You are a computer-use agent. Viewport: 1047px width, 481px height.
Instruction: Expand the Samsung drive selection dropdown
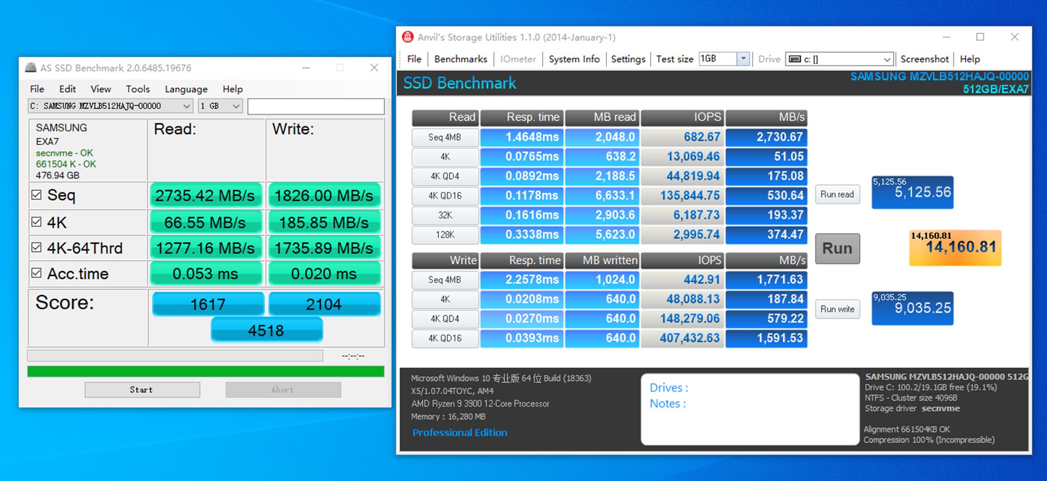point(186,106)
